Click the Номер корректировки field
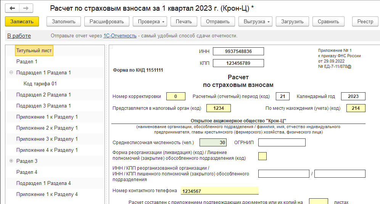Image resolution: width=380 pixels, height=204 pixels. (175, 96)
